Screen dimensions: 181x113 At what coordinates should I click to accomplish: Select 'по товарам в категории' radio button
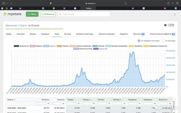click(x=139, y=41)
